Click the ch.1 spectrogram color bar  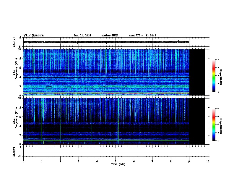tap(214, 76)
